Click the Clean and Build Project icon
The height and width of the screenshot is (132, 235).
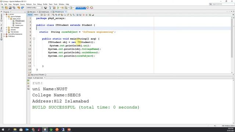(x=54, y=8)
